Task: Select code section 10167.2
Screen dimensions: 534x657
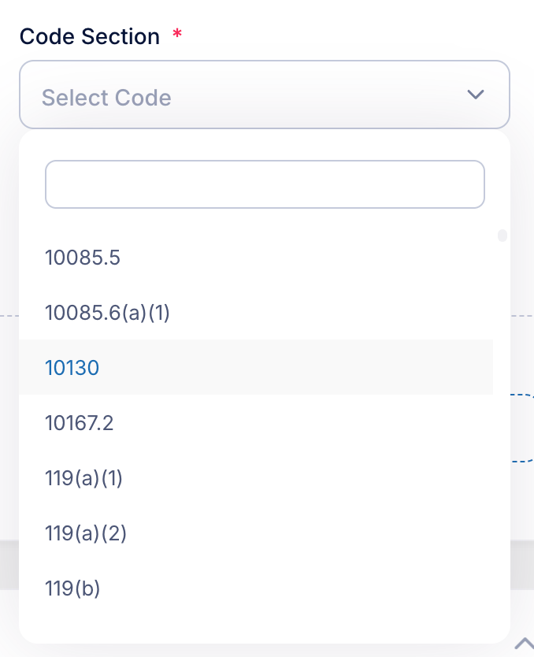Action: [x=256, y=422]
